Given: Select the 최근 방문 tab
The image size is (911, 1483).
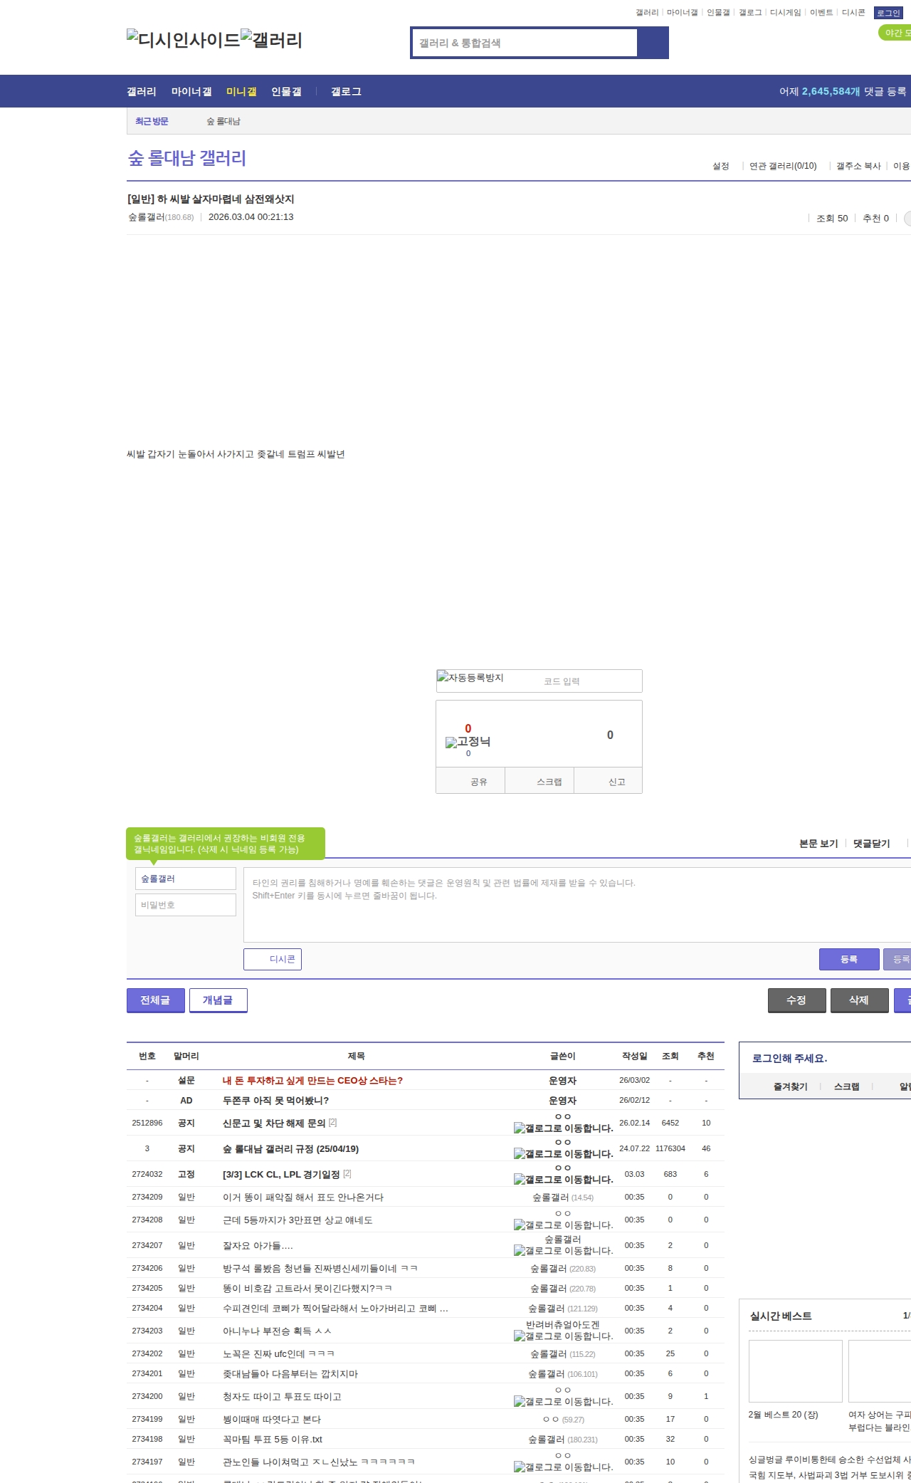Looking at the screenshot, I should coord(152,122).
